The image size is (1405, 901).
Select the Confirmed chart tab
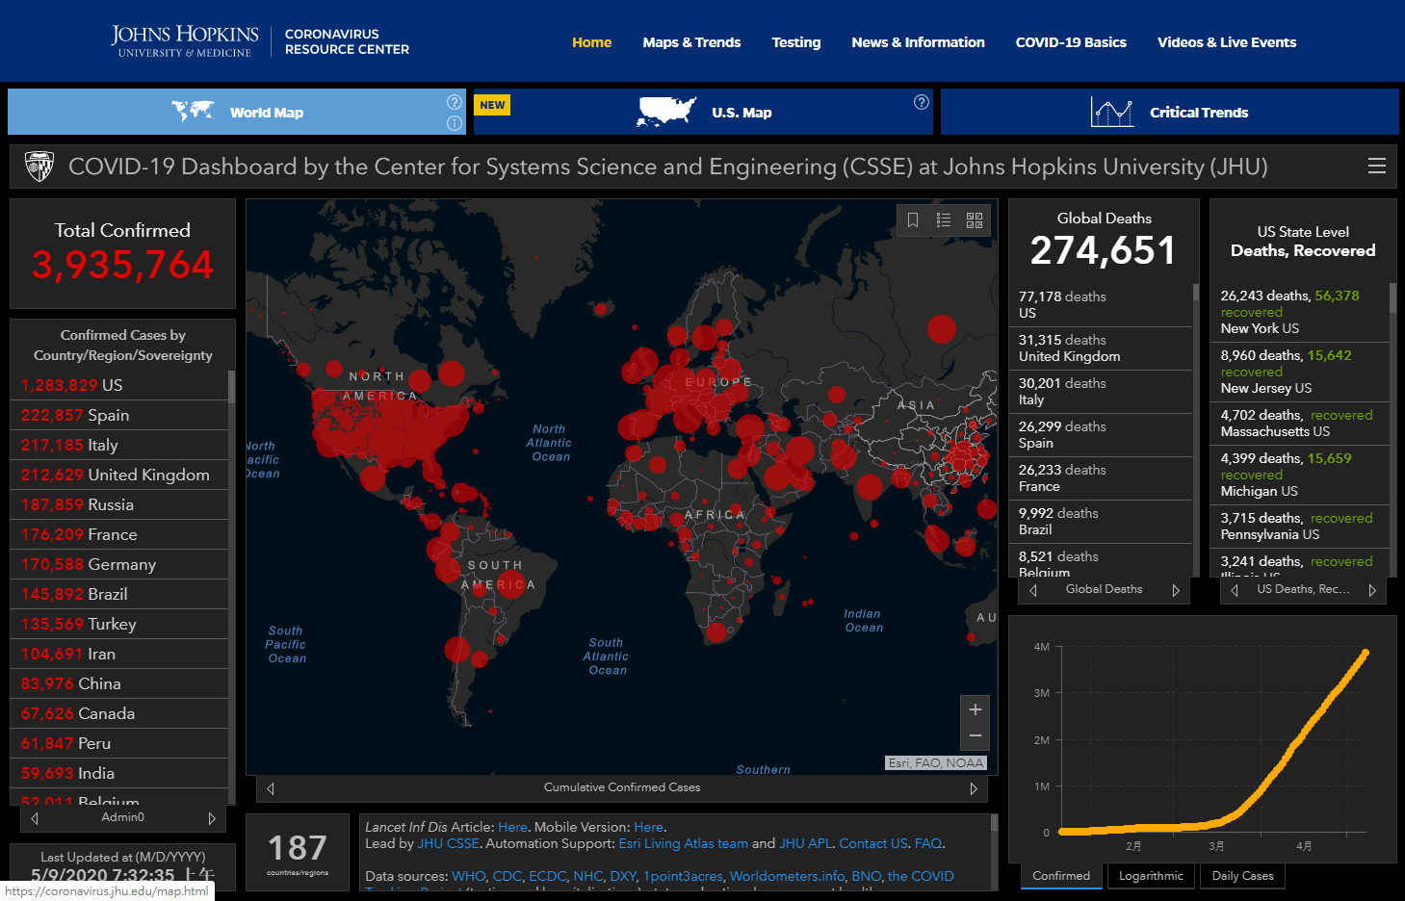[1061, 876]
